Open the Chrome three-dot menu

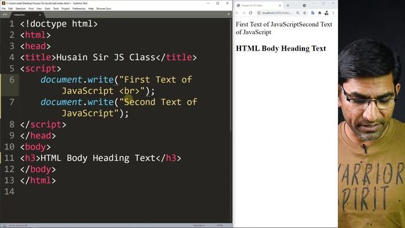[x=333, y=13]
